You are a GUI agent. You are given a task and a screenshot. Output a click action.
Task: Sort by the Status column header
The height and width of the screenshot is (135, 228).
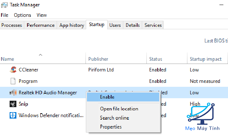(167, 59)
